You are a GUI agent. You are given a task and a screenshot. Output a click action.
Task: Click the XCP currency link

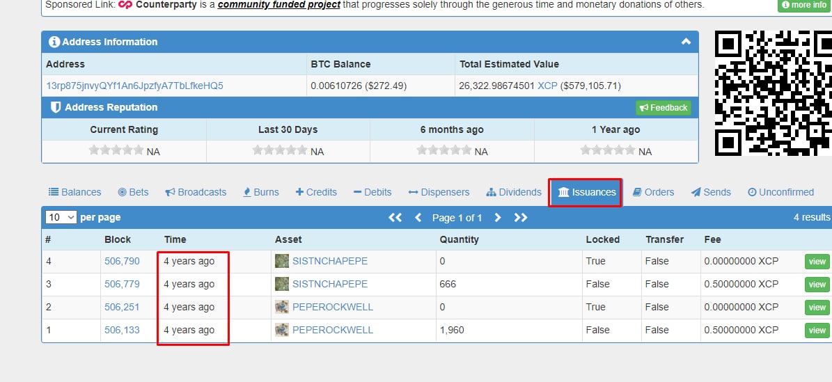(x=547, y=86)
